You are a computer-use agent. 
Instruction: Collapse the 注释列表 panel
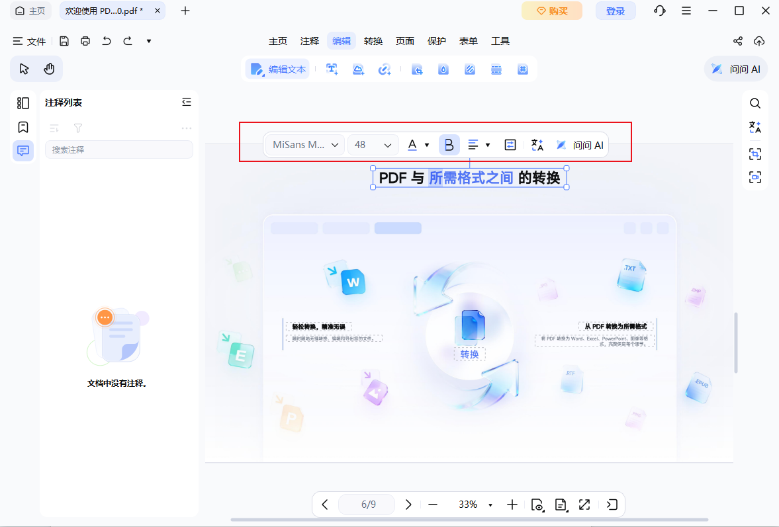click(186, 102)
